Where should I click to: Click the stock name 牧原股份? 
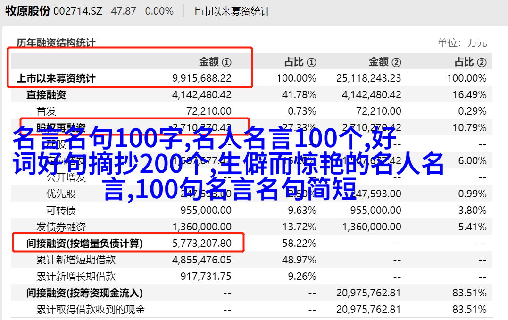(x=27, y=11)
